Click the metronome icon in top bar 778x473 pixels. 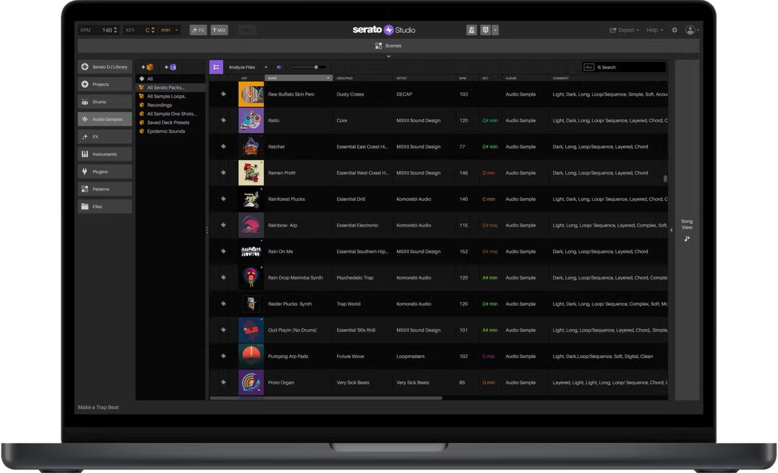coord(472,30)
